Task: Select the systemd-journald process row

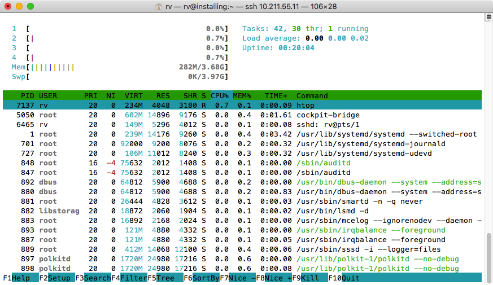Action: pos(242,143)
